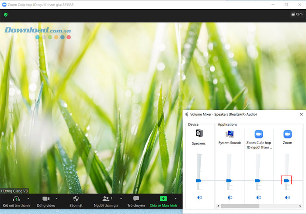This screenshot has height=214, width=306.
Task: Mute the Zoom application volume
Action: [x=288, y=197]
